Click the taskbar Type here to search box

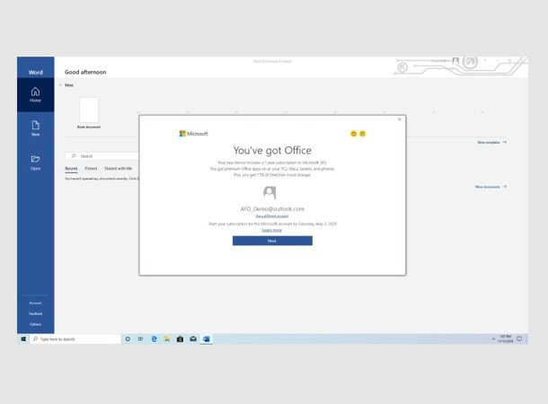click(75, 338)
